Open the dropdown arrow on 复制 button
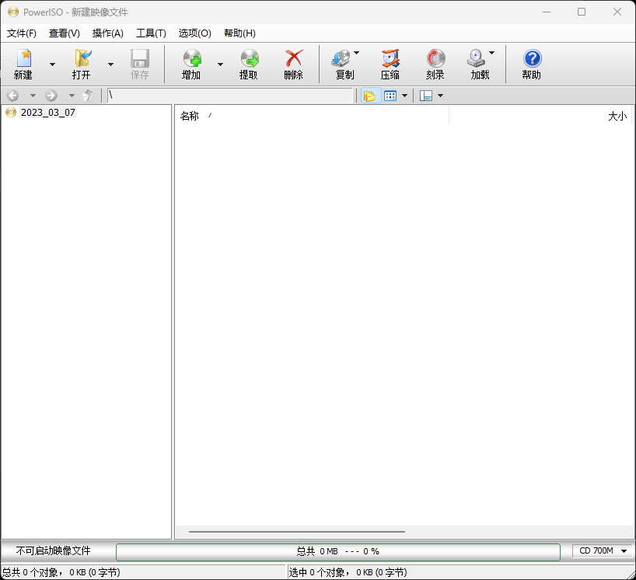Screen dimensions: 636x580 click(356, 53)
